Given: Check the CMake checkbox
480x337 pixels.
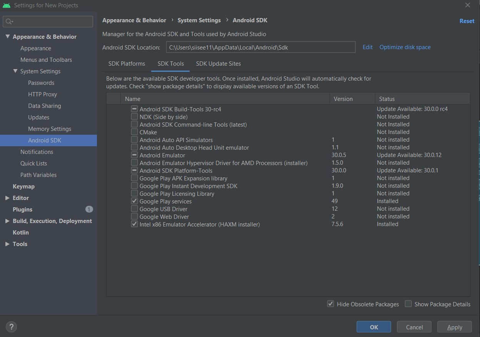Looking at the screenshot, I should [x=134, y=132].
